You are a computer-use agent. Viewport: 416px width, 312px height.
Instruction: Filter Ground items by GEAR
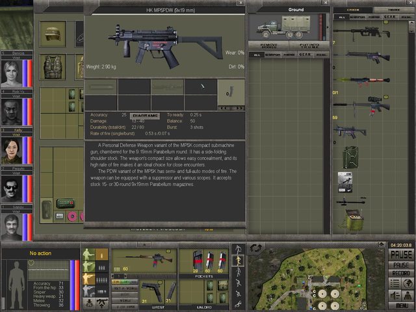pos(305,55)
